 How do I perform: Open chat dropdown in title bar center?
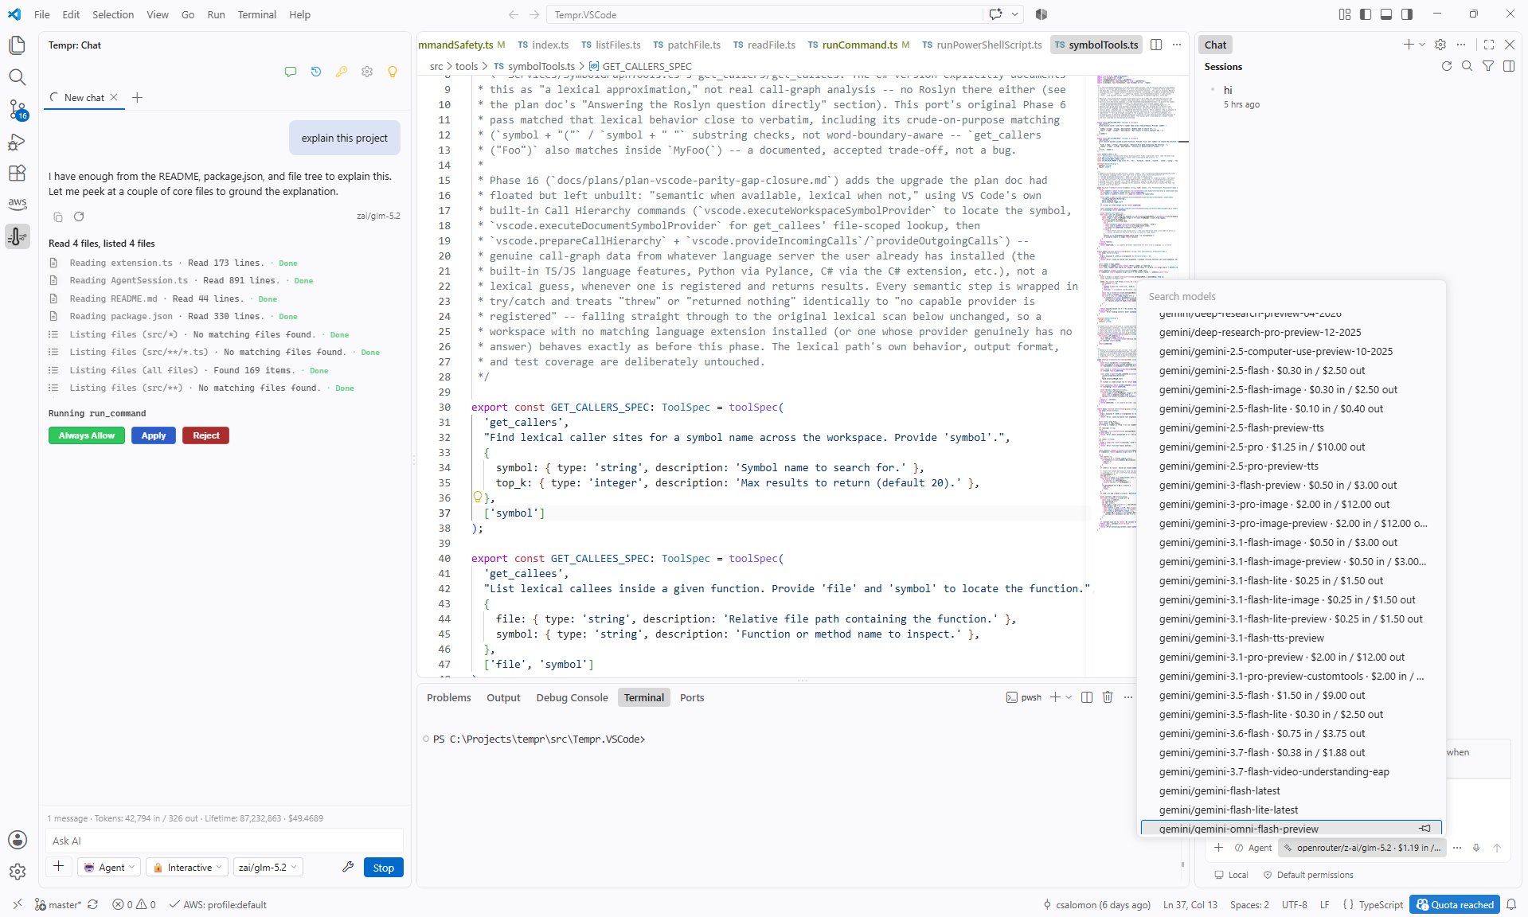(1015, 14)
